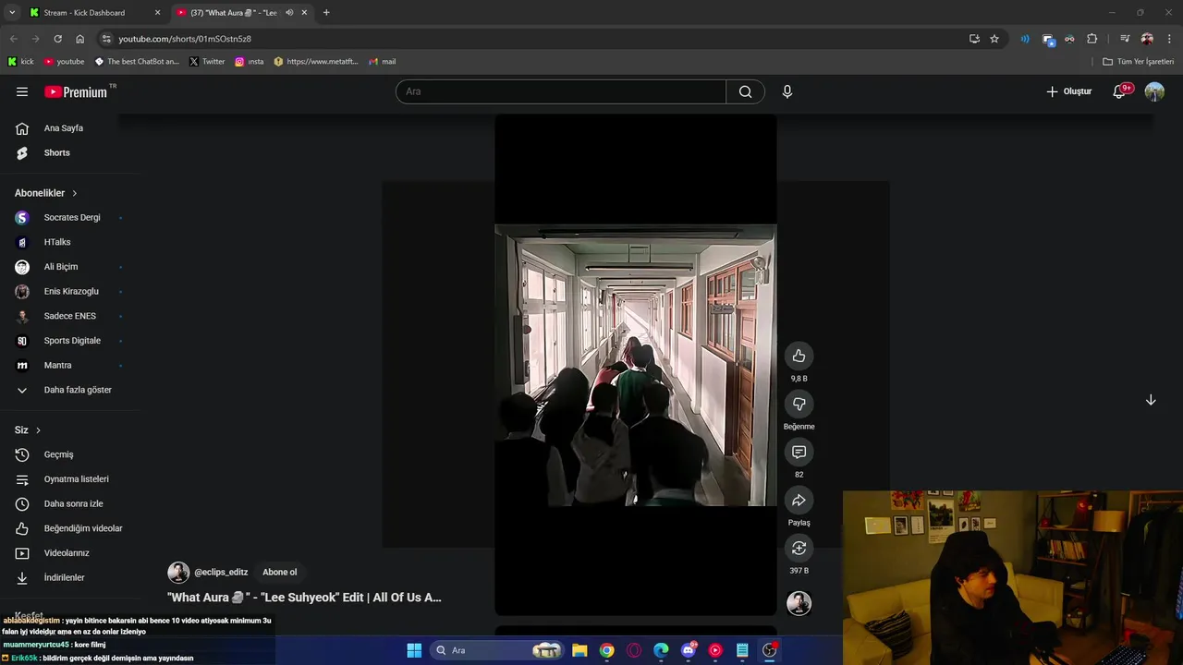Screen dimensions: 1183x665
Task: Open a new browser tab
Action: coord(326,13)
